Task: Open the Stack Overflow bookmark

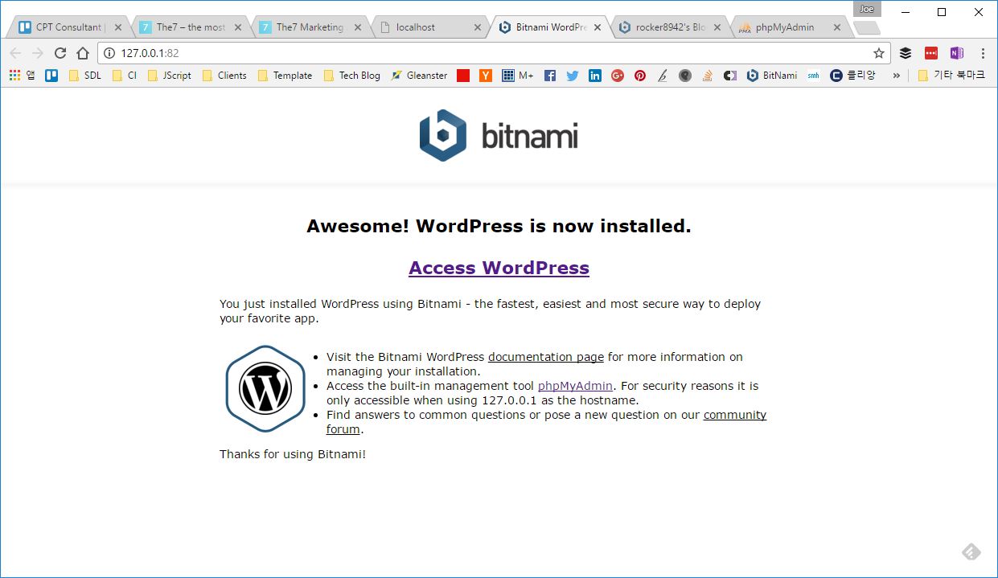Action: [708, 76]
